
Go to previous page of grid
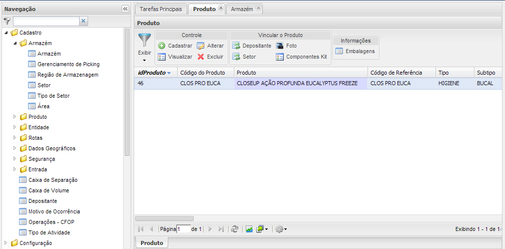(x=151, y=229)
